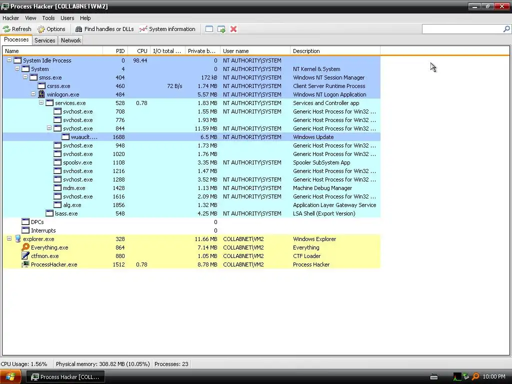The width and height of the screenshot is (512, 384).
Task: Click Processes count in status bar
Action: click(171, 364)
